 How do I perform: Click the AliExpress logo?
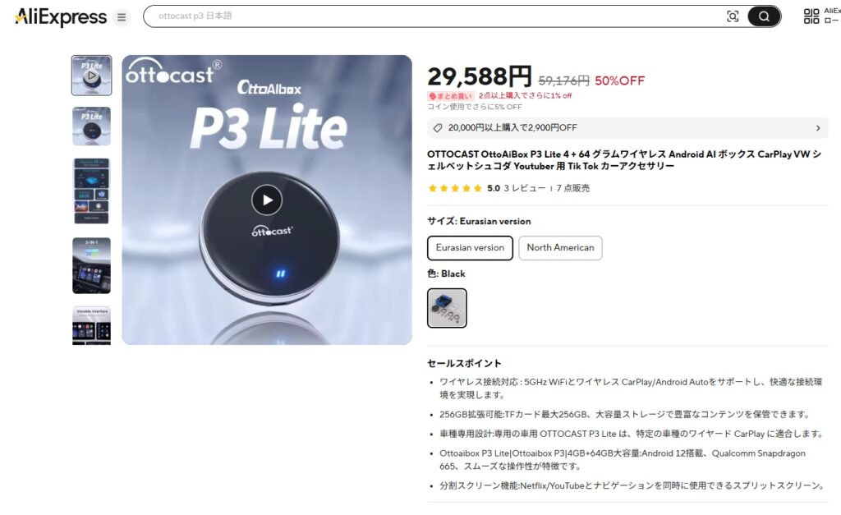pyautogui.click(x=61, y=16)
